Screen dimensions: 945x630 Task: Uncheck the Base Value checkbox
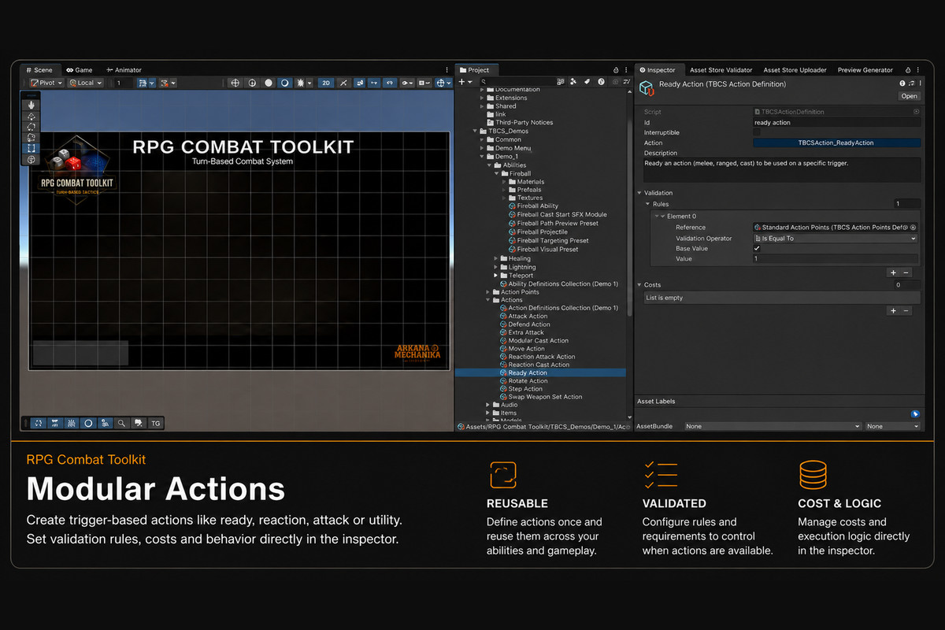pyautogui.click(x=757, y=249)
